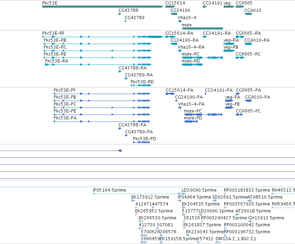Open protein Pkc53E-PA

click(x=65, y=118)
